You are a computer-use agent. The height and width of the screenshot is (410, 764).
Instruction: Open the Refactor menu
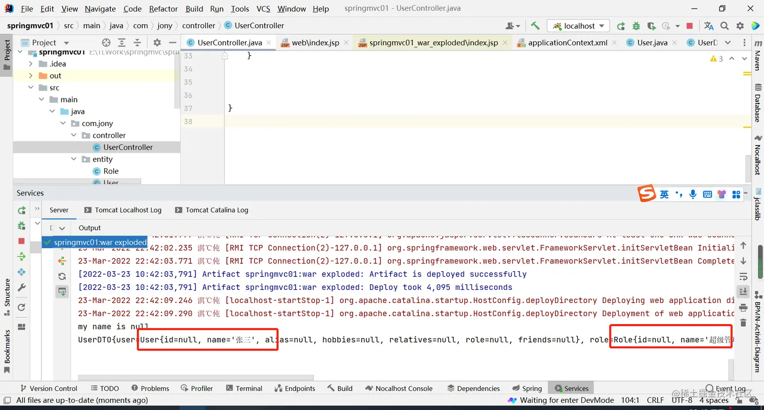(163, 9)
